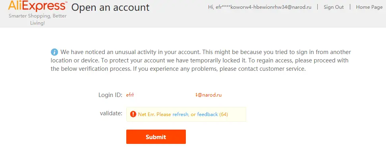Click the orange Submit button
The width and height of the screenshot is (386, 159).
pos(156,137)
